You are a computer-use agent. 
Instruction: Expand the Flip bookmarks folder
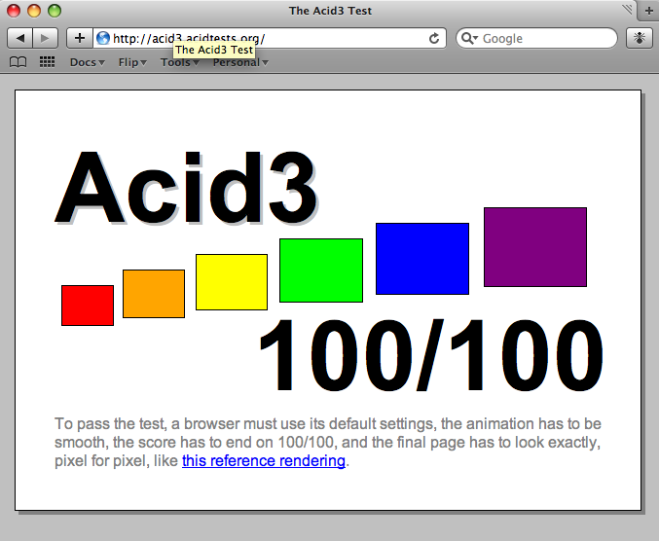coord(131,62)
